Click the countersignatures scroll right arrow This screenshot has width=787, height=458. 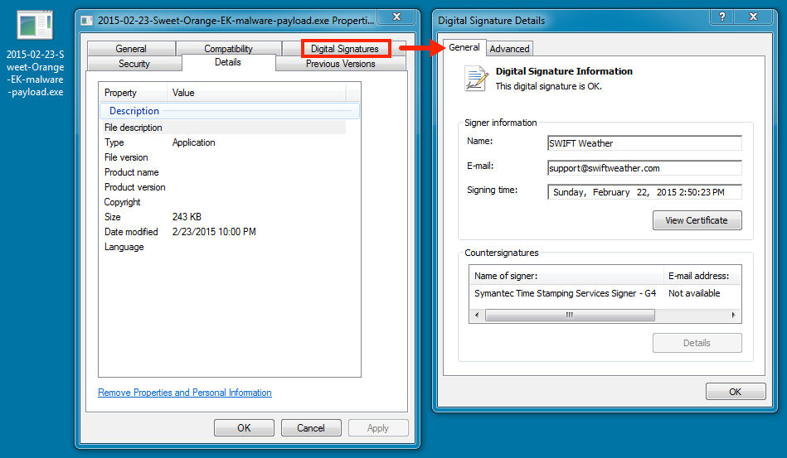[733, 316]
